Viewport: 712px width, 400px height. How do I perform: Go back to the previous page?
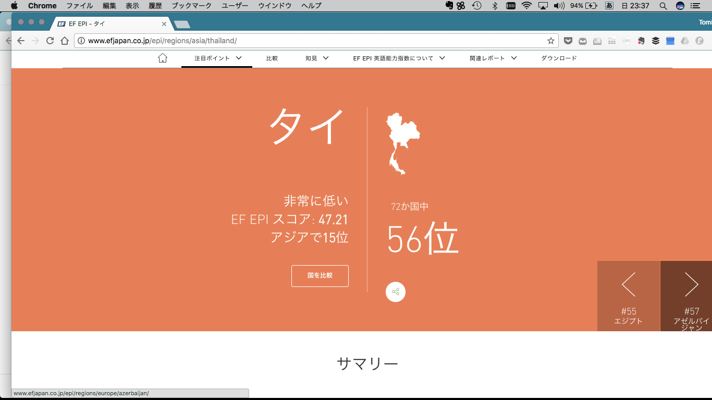pyautogui.click(x=21, y=41)
